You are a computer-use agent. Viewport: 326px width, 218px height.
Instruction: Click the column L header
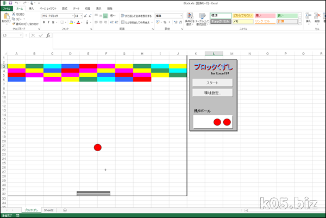214,54
